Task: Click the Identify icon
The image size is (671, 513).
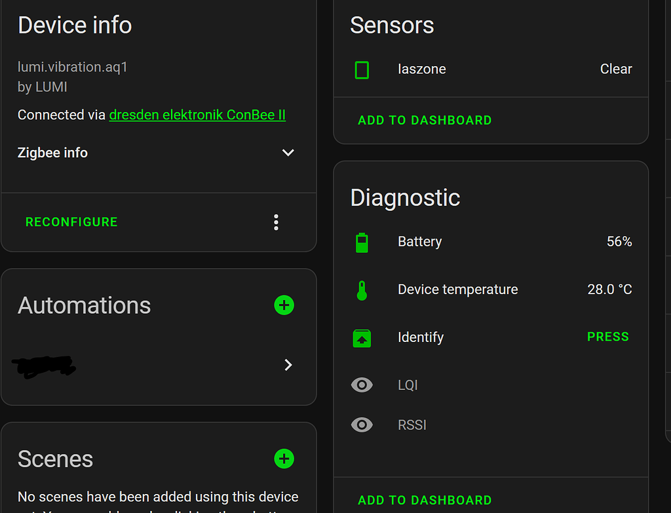Action: click(362, 337)
